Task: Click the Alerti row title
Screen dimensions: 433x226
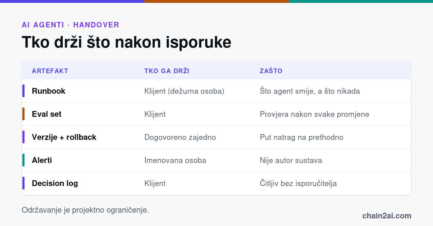Action: click(x=42, y=160)
